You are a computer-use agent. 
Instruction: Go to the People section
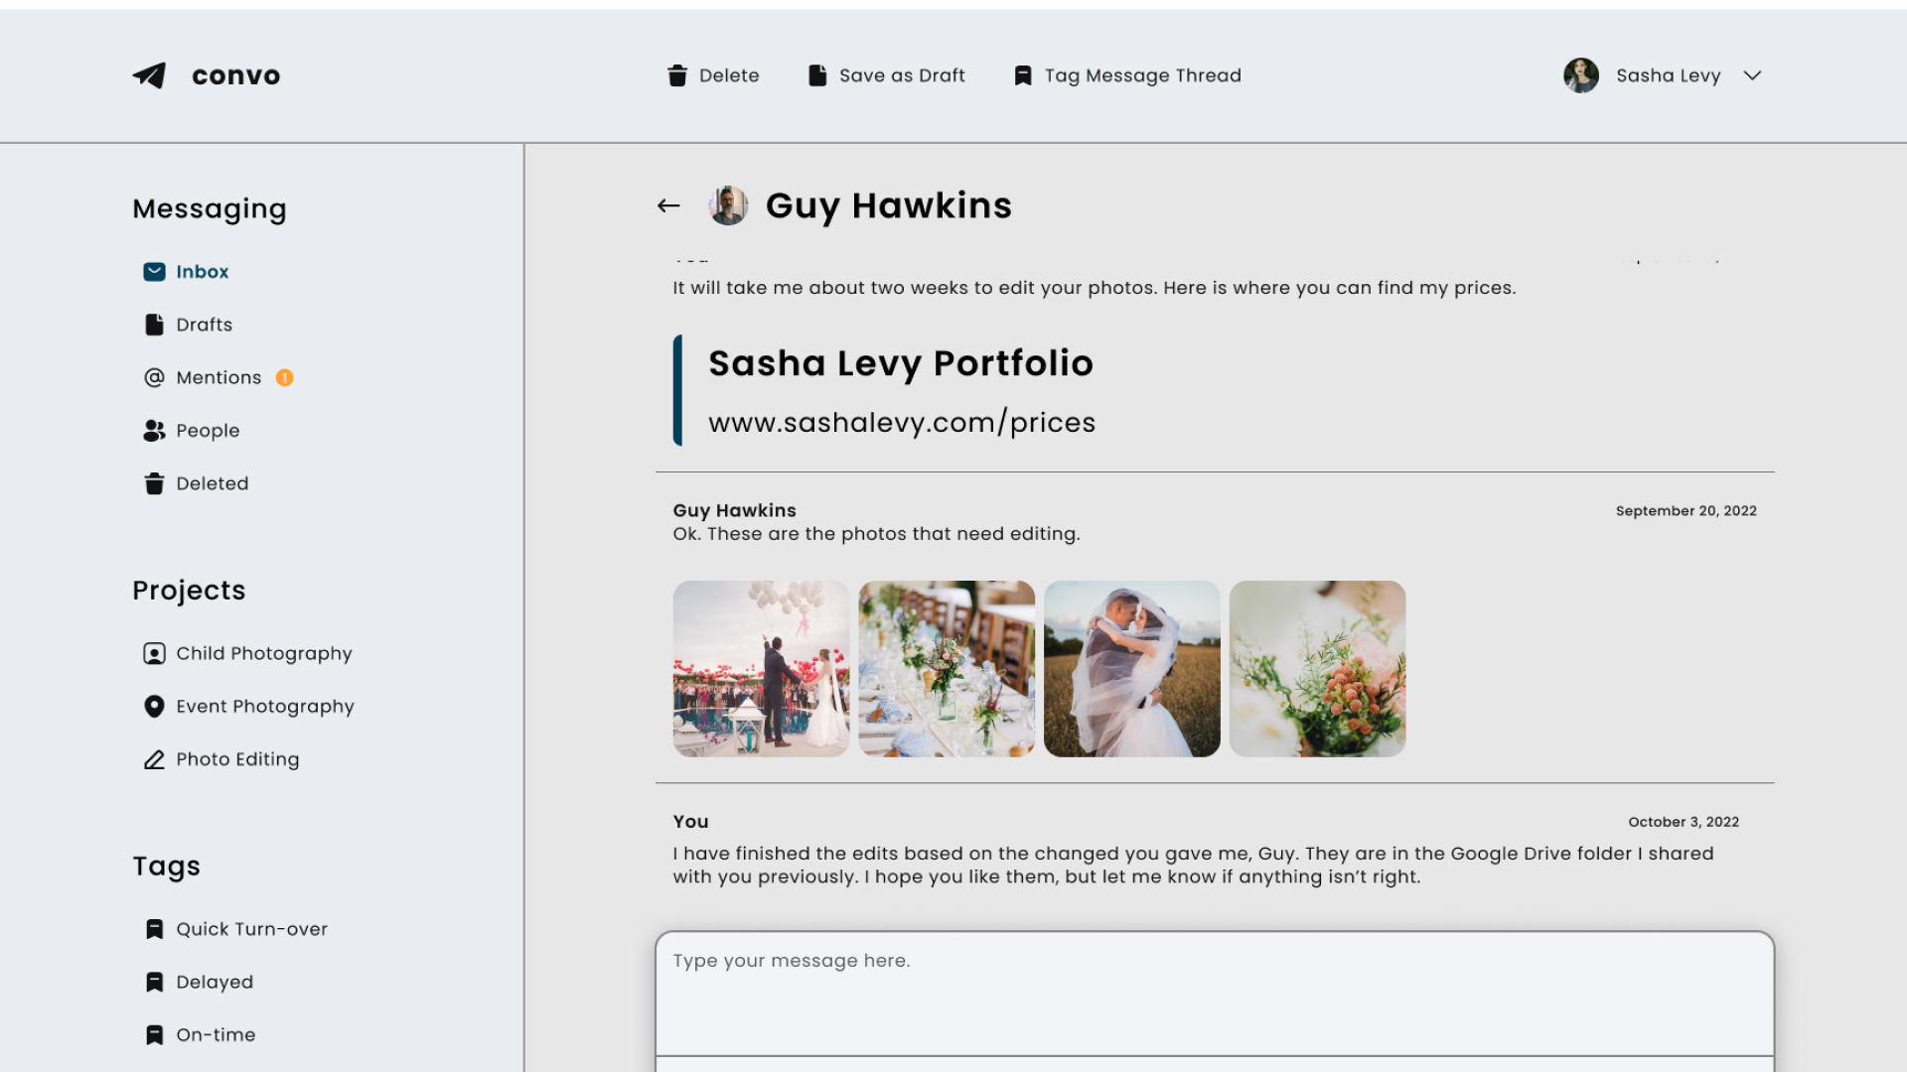[208, 431]
